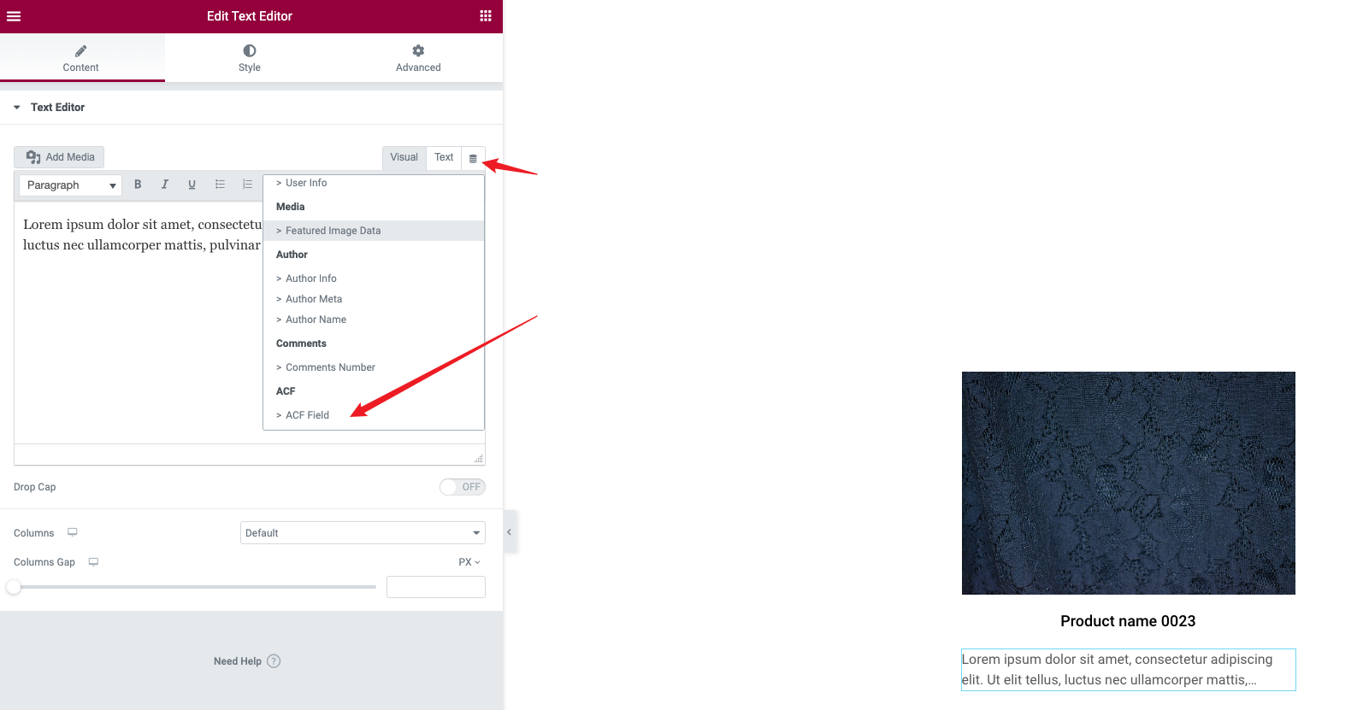Insert a numbered list
This screenshot has height=710, width=1363.
point(247,185)
